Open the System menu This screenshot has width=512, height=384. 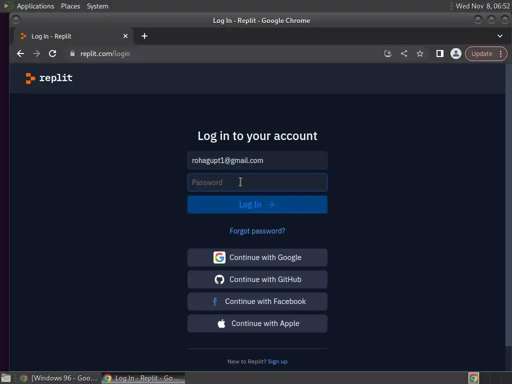point(97,6)
